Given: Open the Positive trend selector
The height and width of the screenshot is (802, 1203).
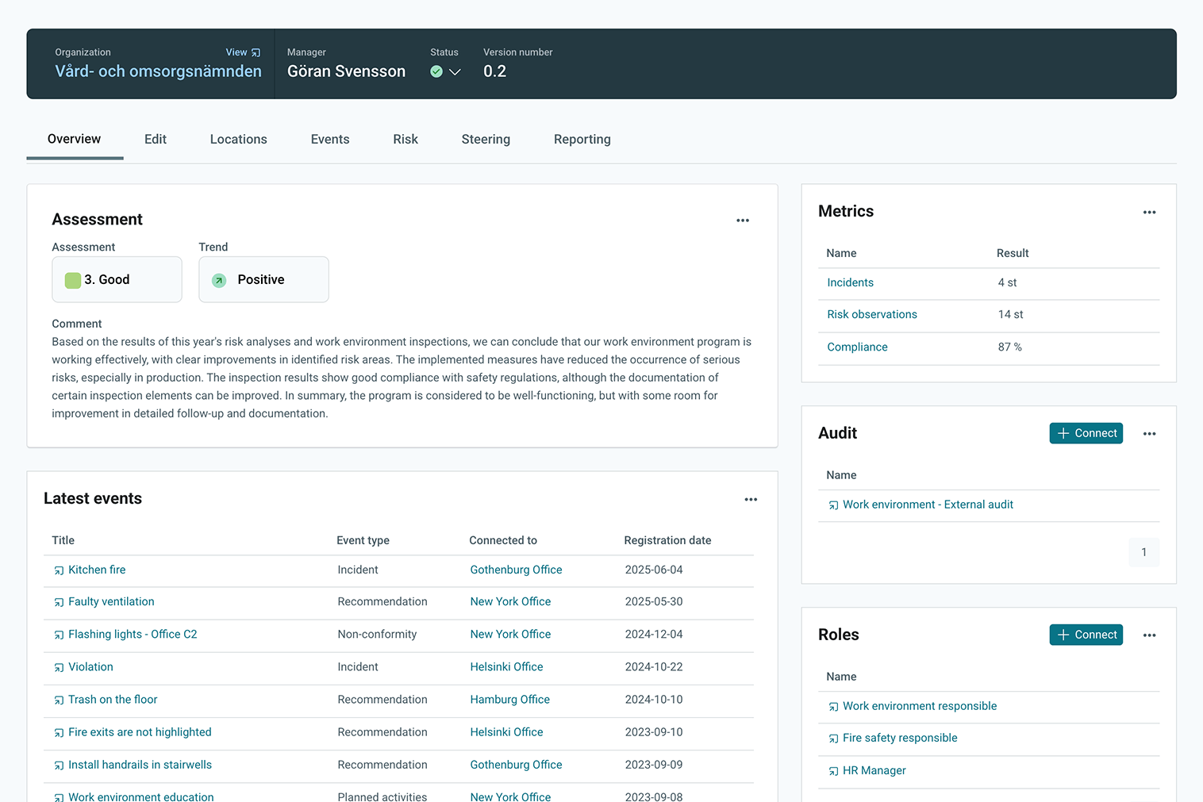Looking at the screenshot, I should [263, 279].
